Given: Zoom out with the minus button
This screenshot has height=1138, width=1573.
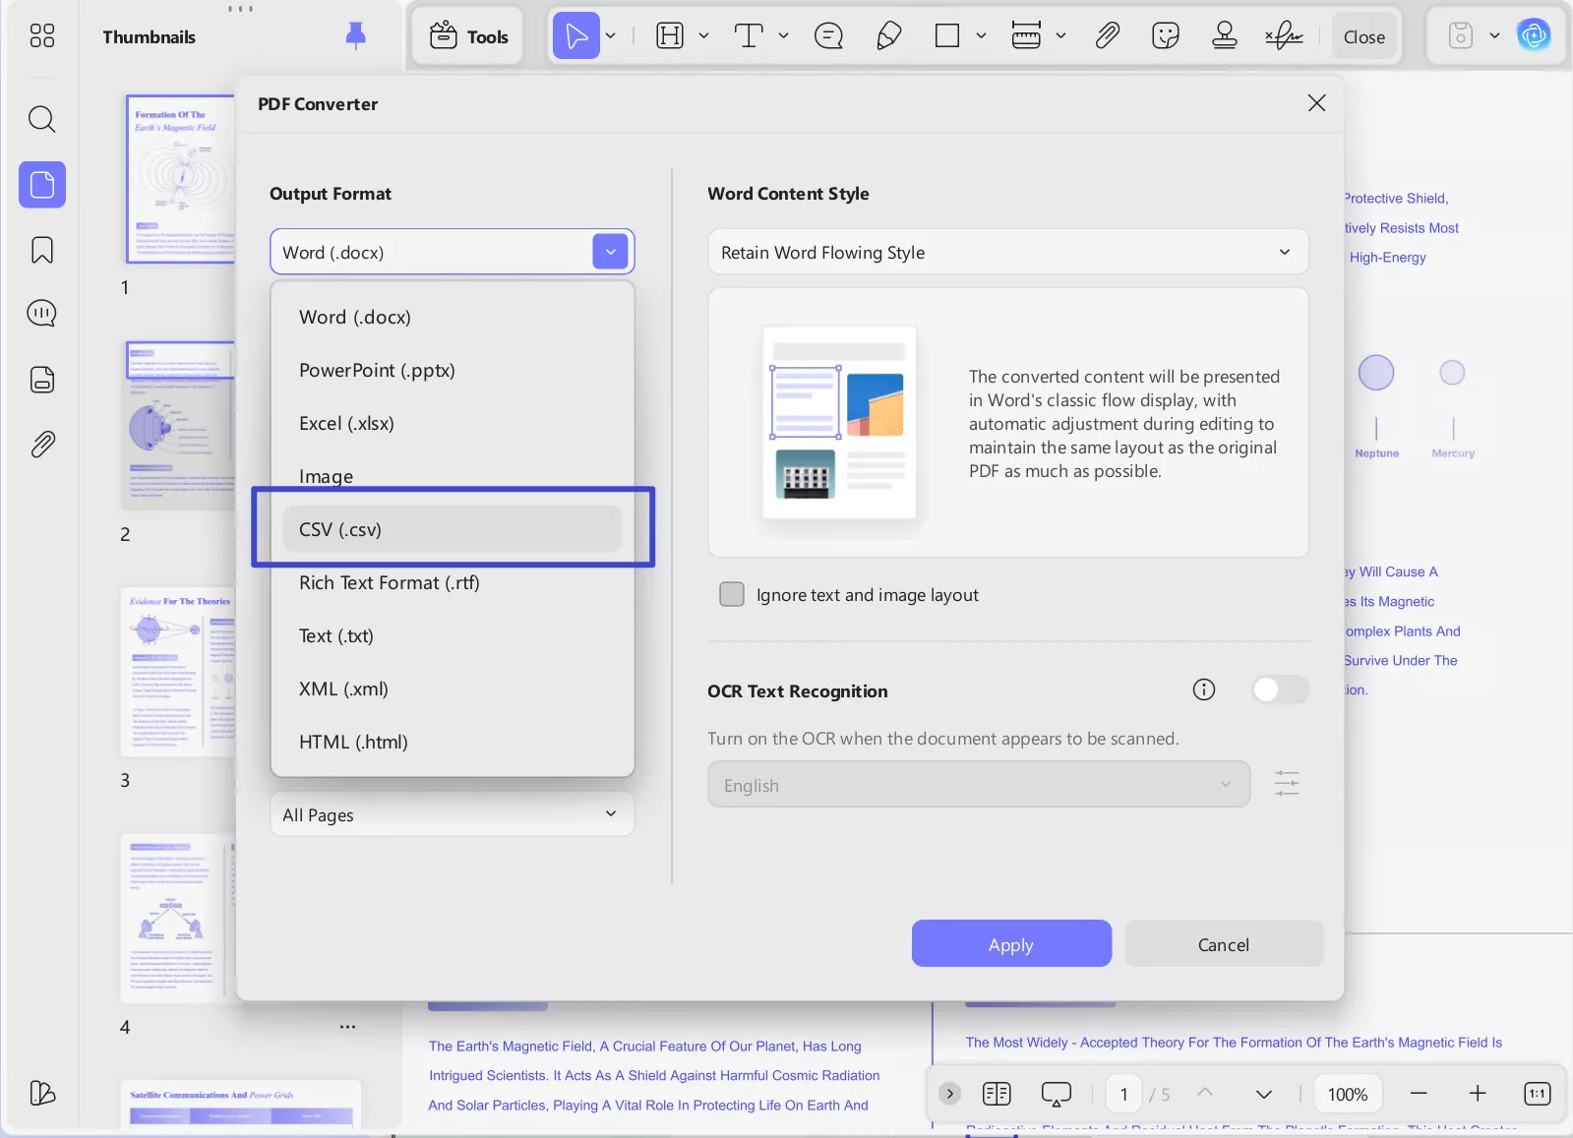Looking at the screenshot, I should click(1419, 1094).
